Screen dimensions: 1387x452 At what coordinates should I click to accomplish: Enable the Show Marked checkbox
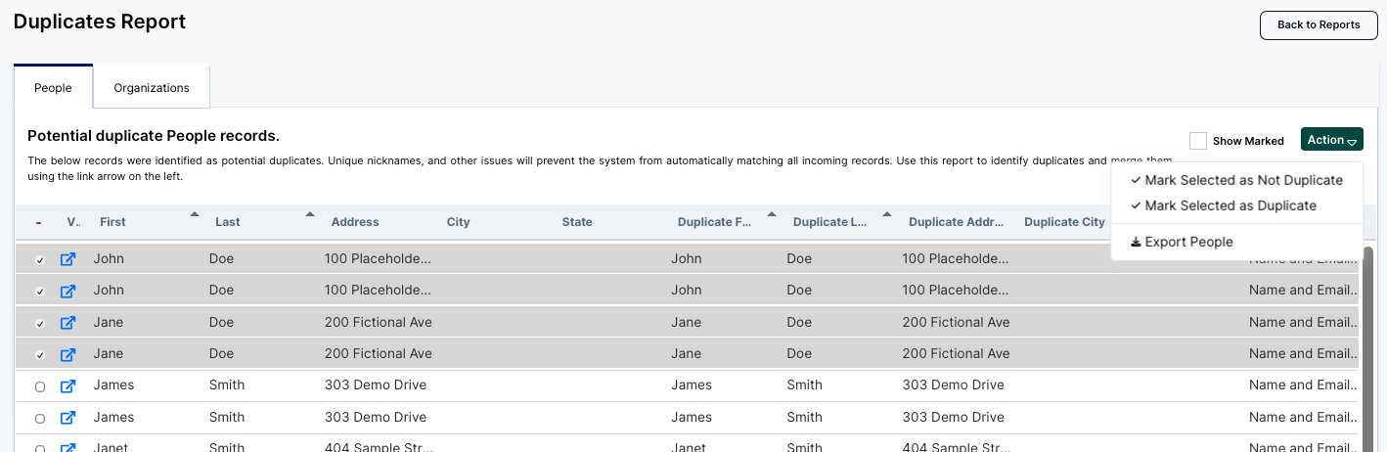(x=1198, y=141)
